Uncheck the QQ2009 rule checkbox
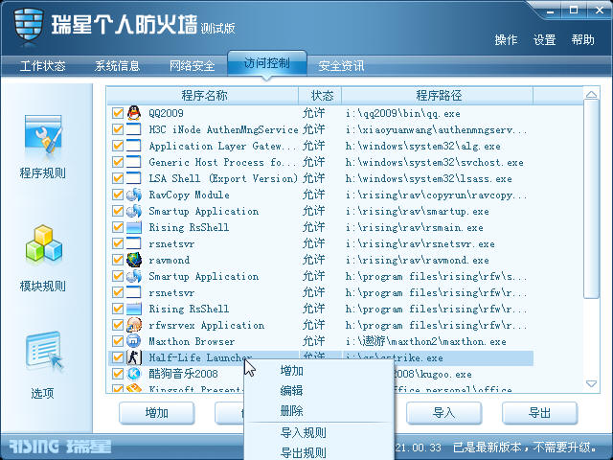Image resolution: width=613 pixels, height=460 pixels. 118,113
